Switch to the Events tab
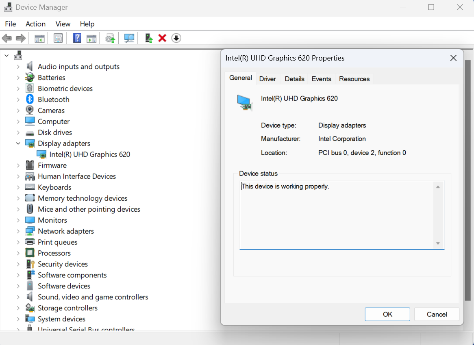Viewport: 474px width, 345px height. pyautogui.click(x=321, y=78)
